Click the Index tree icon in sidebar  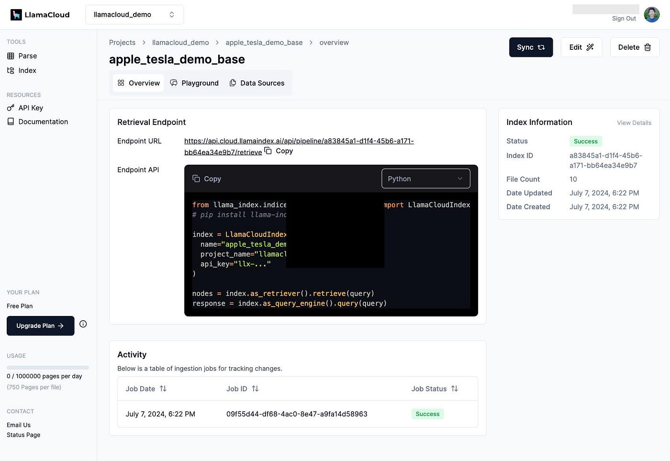pos(11,70)
